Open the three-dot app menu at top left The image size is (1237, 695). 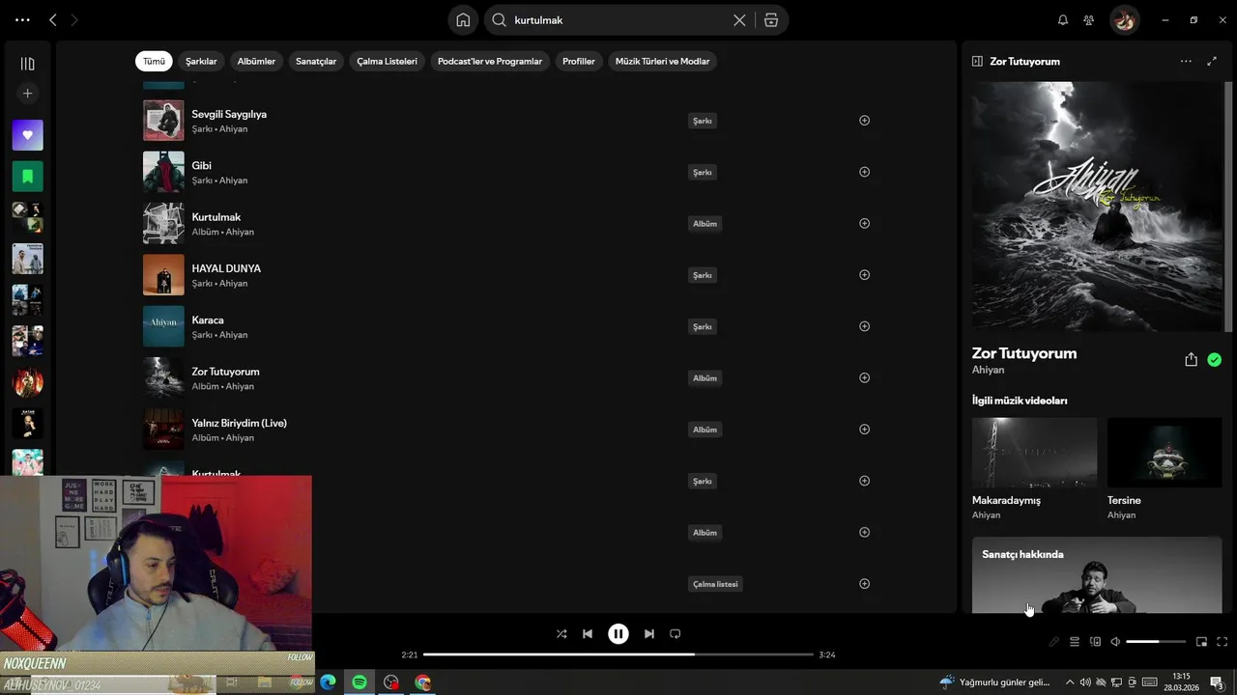pyautogui.click(x=22, y=19)
